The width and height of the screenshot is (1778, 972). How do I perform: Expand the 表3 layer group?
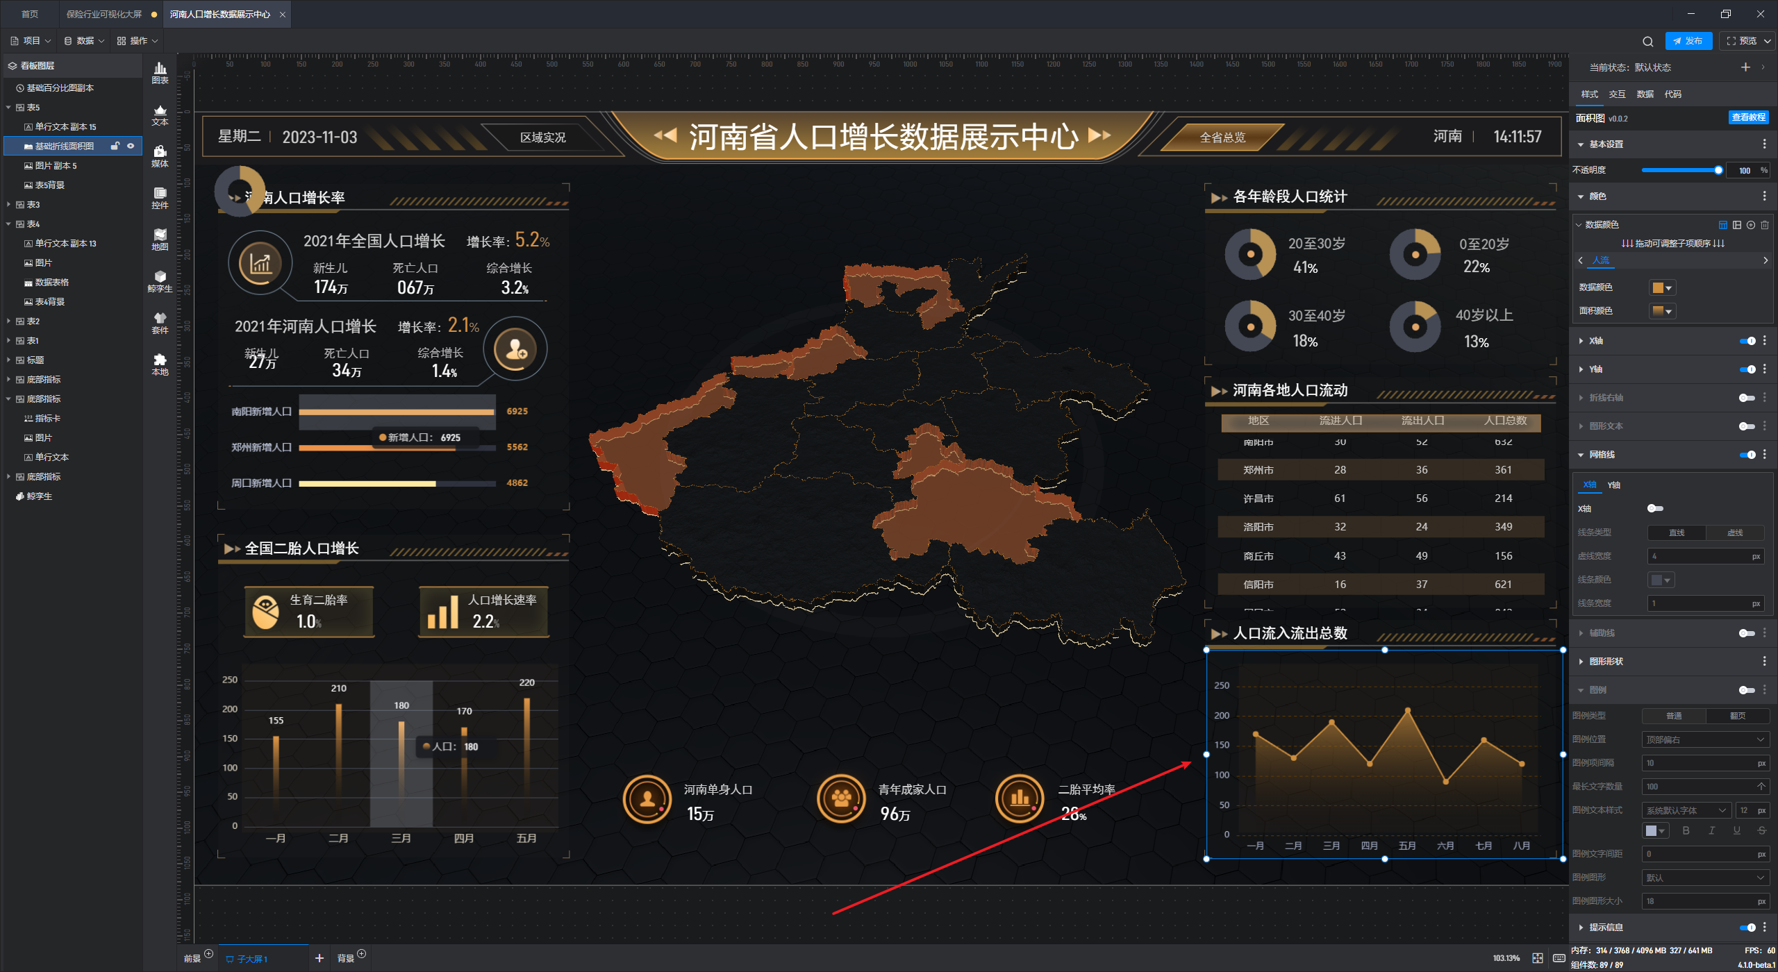click(8, 205)
